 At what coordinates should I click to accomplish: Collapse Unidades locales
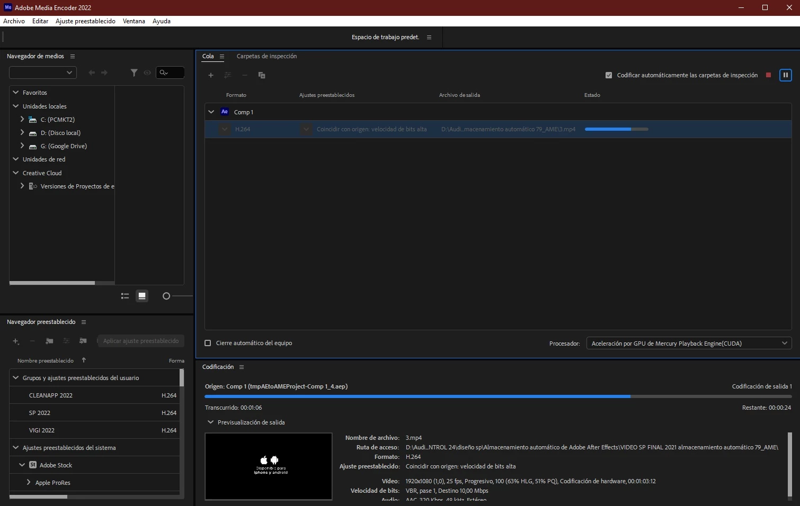pos(16,106)
